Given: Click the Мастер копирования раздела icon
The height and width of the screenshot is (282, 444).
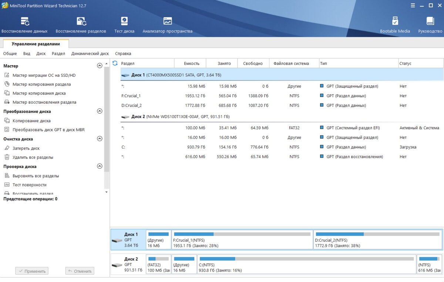Looking at the screenshot, I should pyautogui.click(x=7, y=84).
